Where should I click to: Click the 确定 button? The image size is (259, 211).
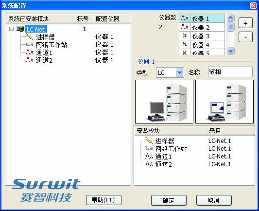point(169,200)
